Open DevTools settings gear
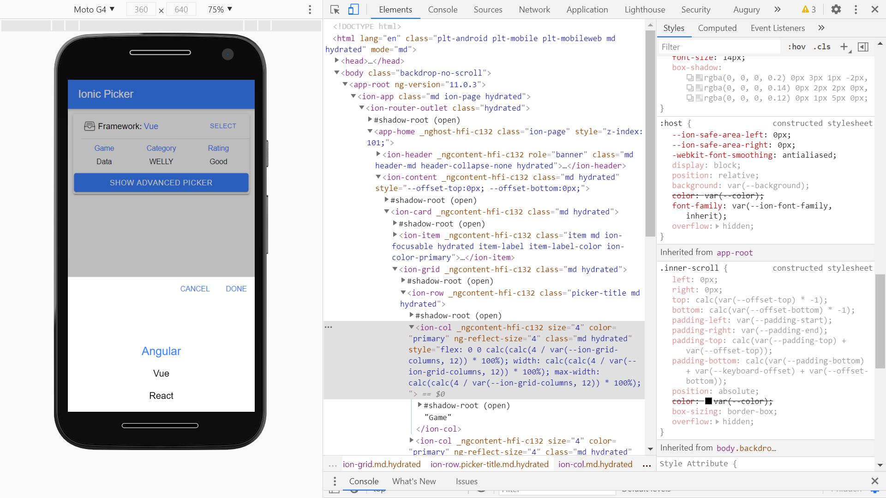The image size is (886, 498). coord(836,9)
